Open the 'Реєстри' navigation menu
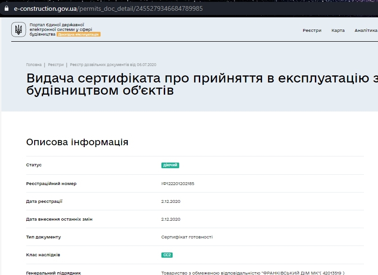This screenshot has width=378, height=275. pyautogui.click(x=312, y=30)
